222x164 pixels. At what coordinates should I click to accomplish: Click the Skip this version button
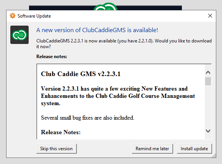(x=57, y=149)
